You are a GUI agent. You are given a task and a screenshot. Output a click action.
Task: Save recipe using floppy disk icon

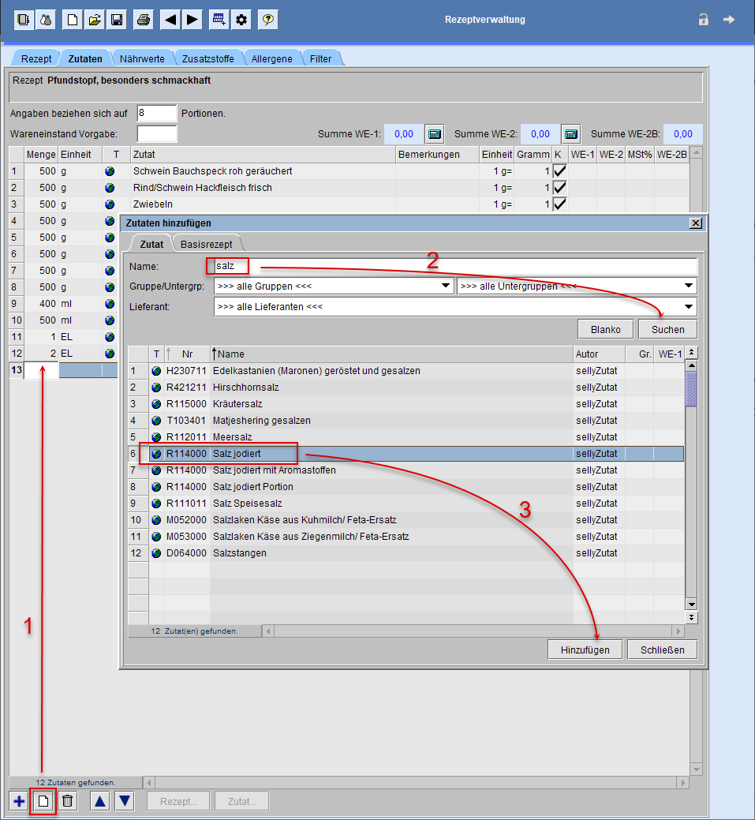(x=117, y=20)
